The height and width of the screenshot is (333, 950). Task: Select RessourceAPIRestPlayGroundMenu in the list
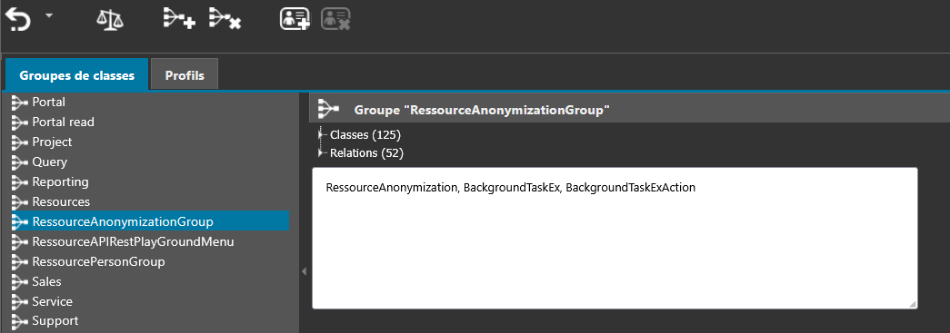click(x=133, y=241)
